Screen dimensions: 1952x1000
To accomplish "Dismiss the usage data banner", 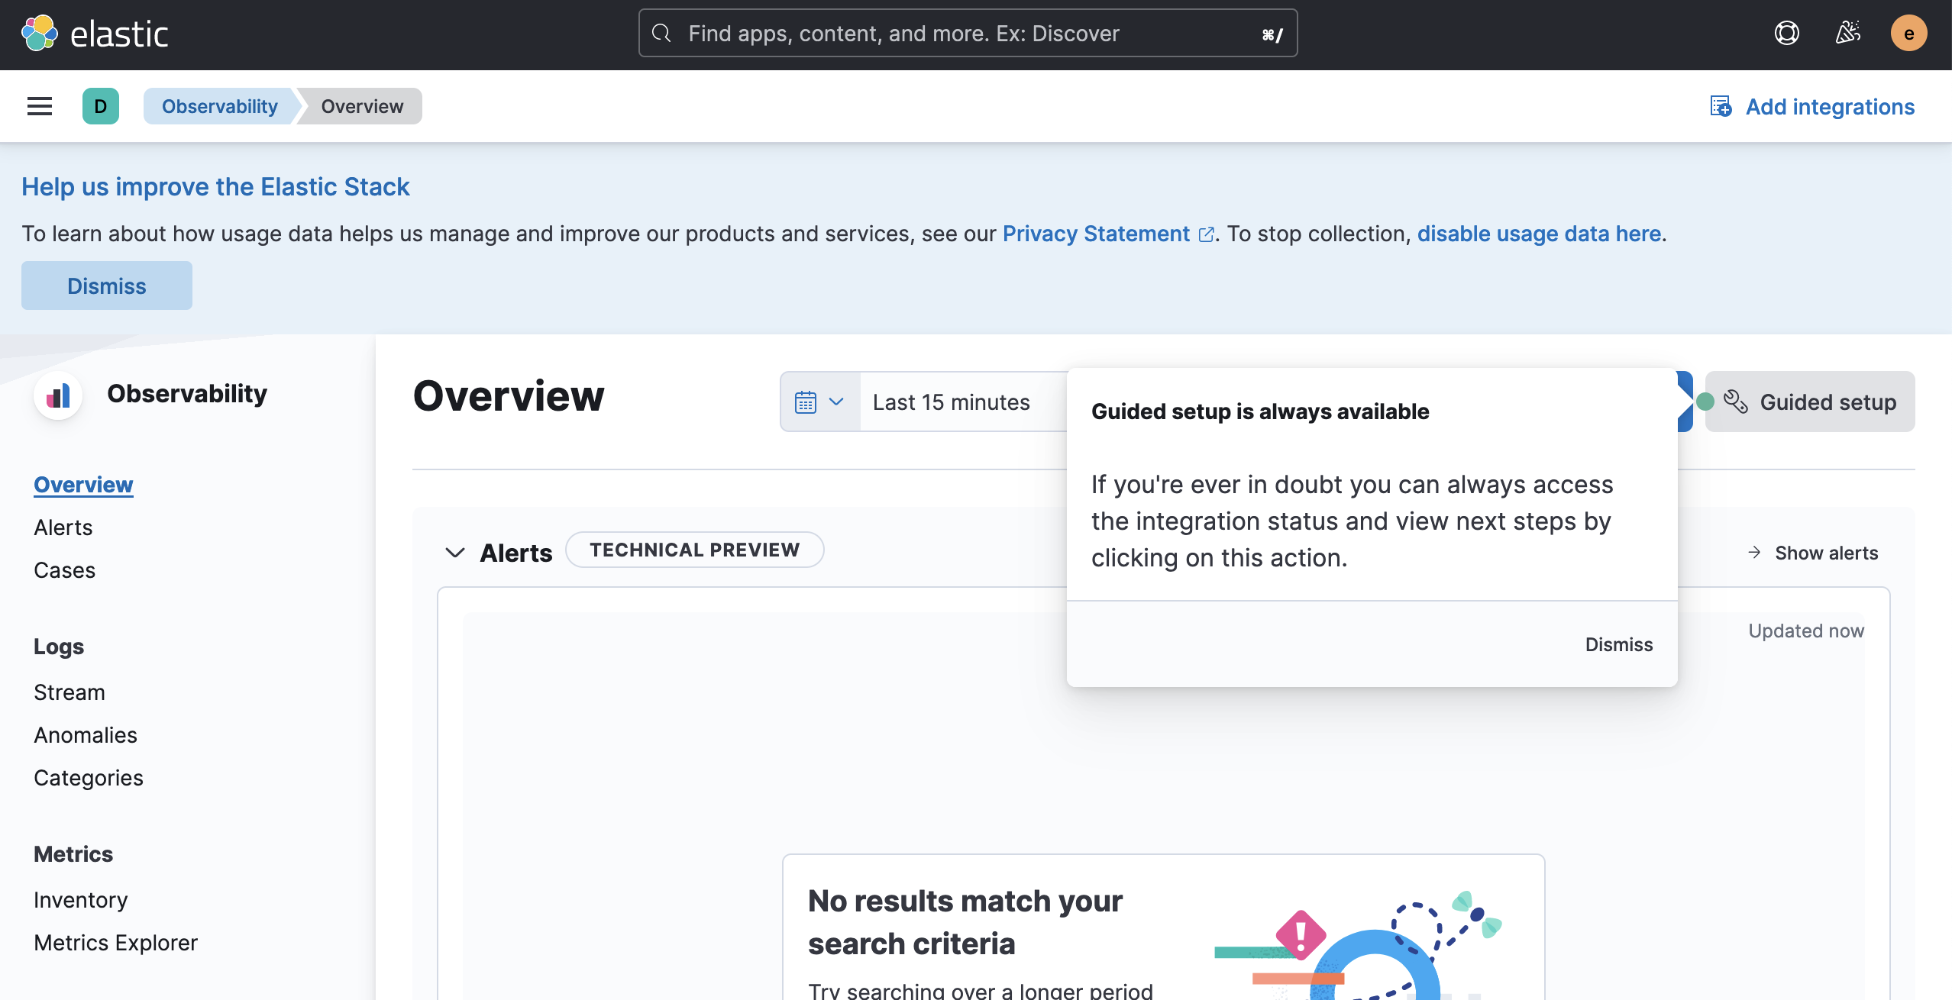I will pyautogui.click(x=107, y=286).
